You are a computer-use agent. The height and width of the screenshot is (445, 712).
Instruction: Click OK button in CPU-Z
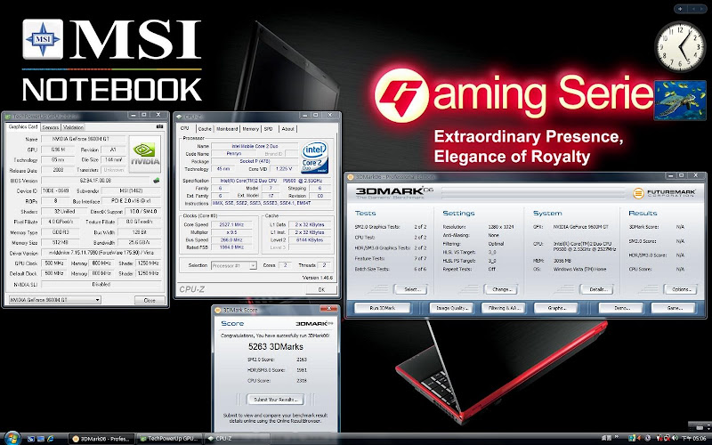[x=321, y=289]
